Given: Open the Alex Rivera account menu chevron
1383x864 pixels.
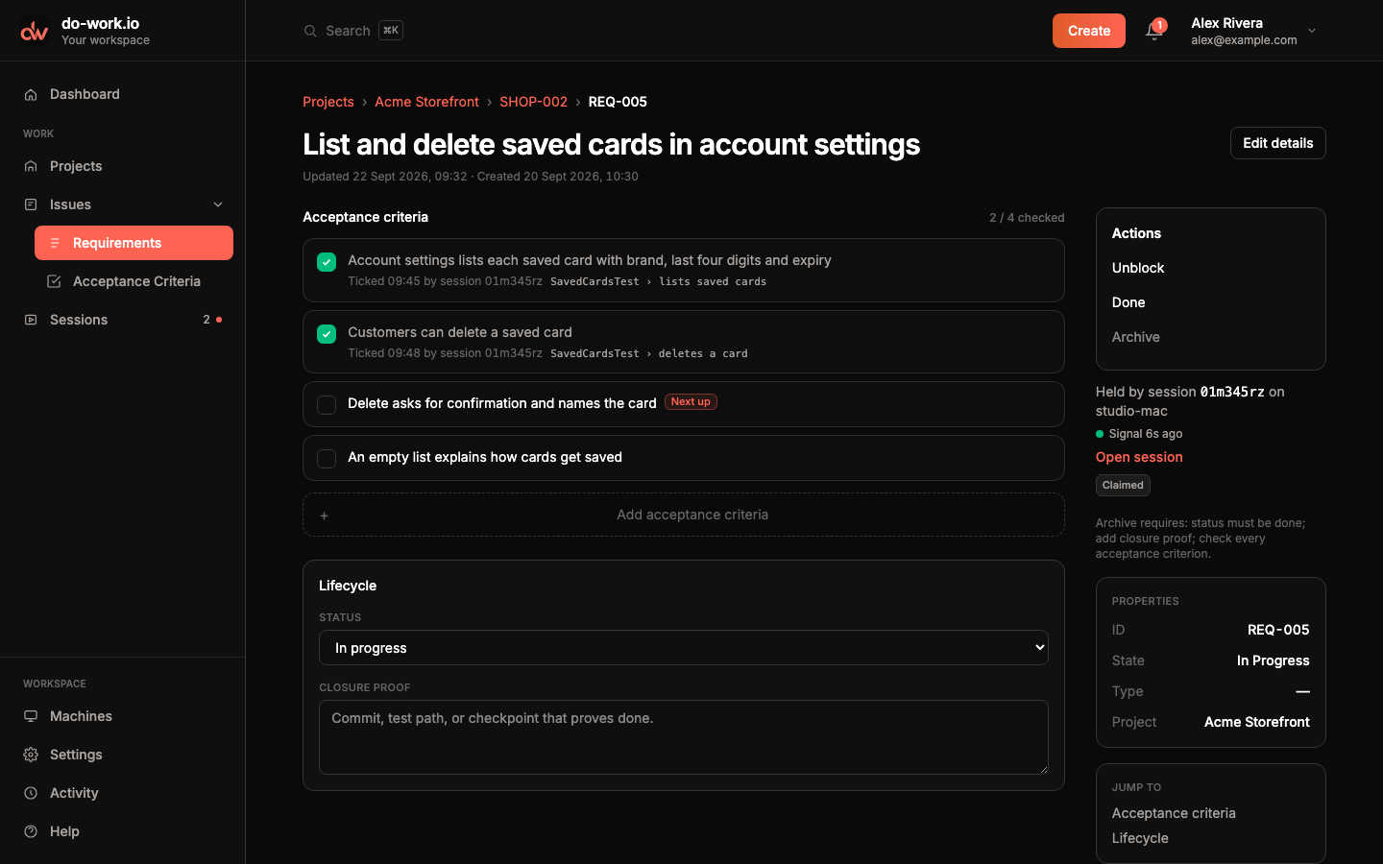Looking at the screenshot, I should tap(1312, 31).
